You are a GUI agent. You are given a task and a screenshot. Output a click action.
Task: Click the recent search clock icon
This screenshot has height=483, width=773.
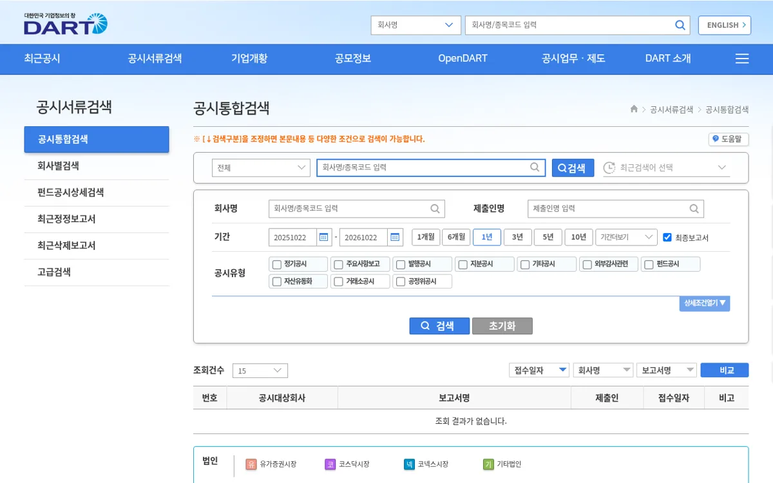point(609,167)
